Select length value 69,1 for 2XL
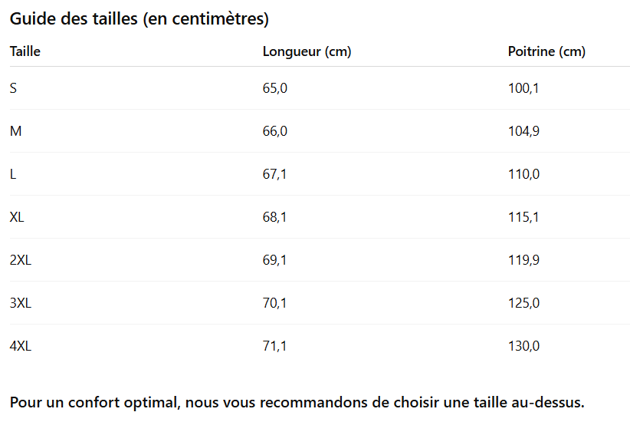This screenshot has height=422, width=630. click(274, 260)
